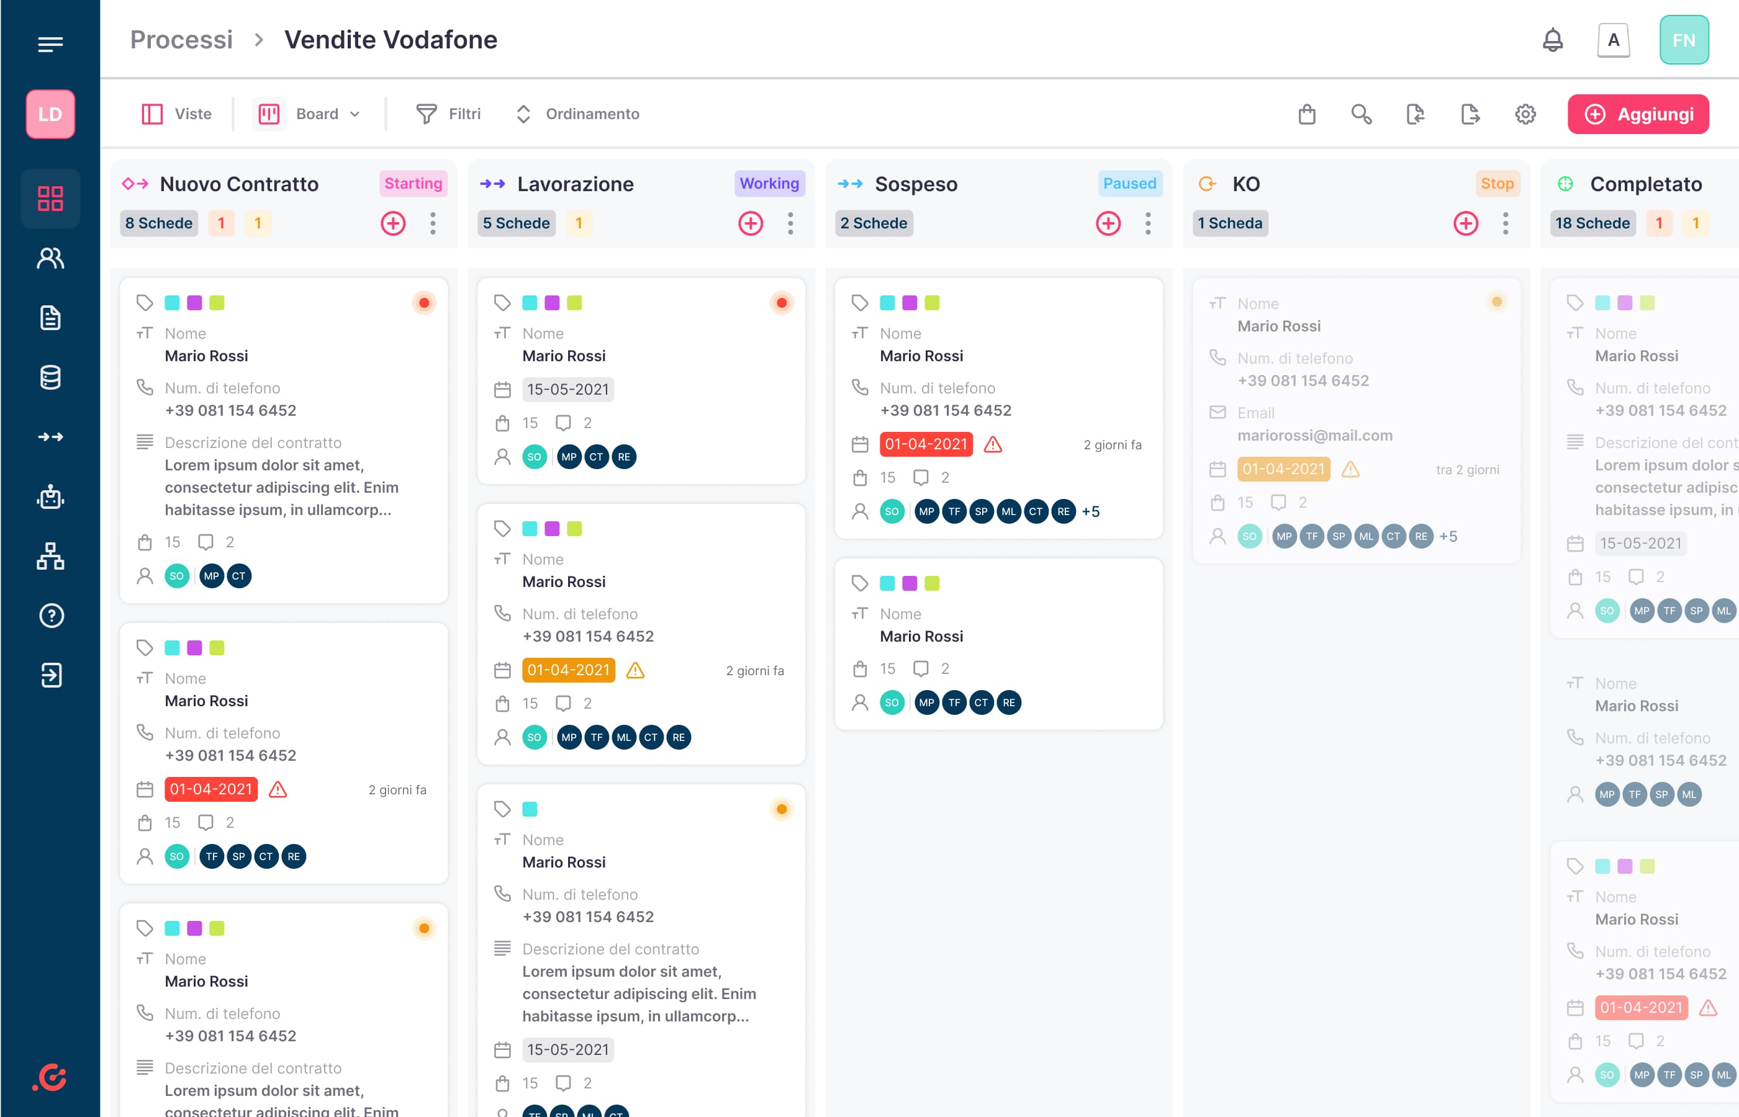The image size is (1739, 1117).
Task: Click the help question mark icon
Action: [50, 616]
